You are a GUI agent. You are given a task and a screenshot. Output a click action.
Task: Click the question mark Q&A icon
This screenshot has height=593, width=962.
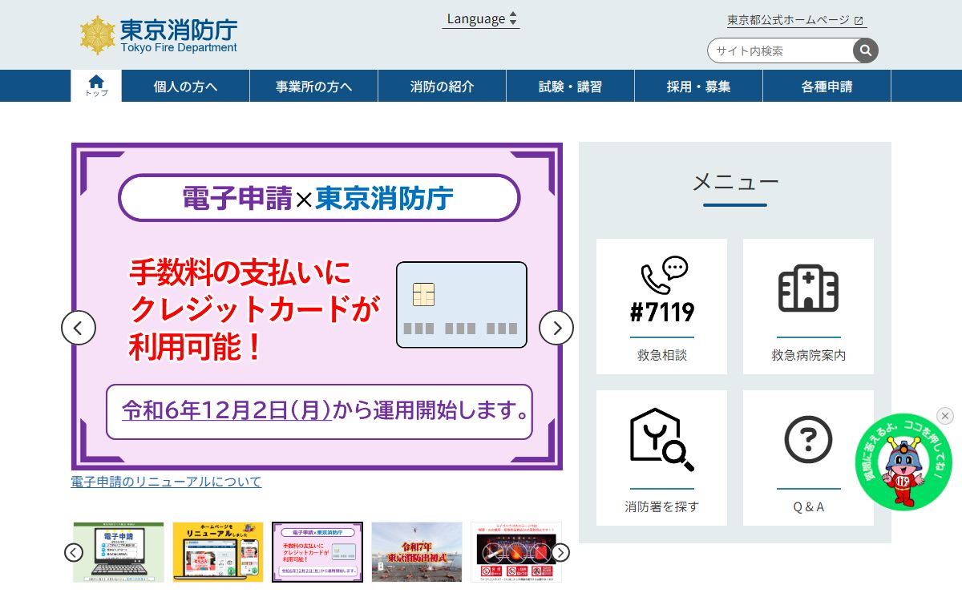tap(808, 439)
